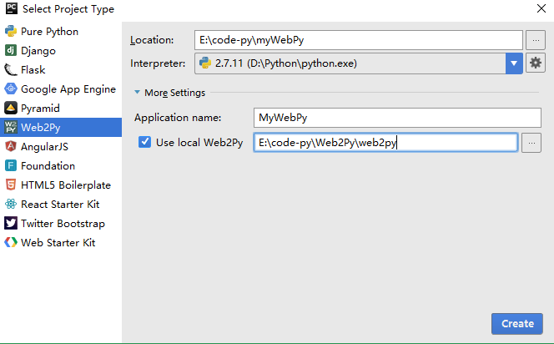Click the Application name input field
554x344 pixels.
(x=397, y=118)
